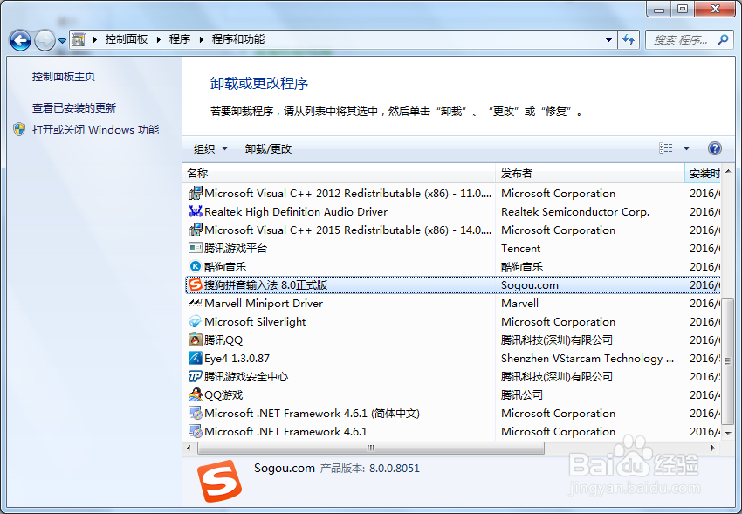Click the shield icon beside Windows 功能
This screenshot has height=514, width=742.
tap(19, 129)
